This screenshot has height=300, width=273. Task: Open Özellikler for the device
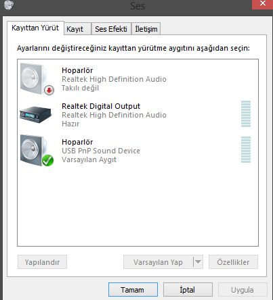(233, 262)
